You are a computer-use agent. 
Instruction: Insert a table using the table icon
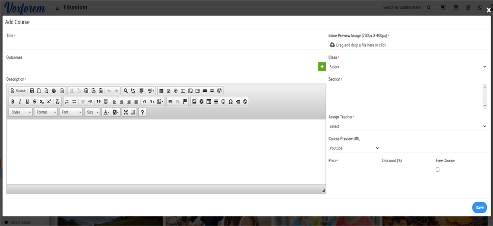[209, 102]
